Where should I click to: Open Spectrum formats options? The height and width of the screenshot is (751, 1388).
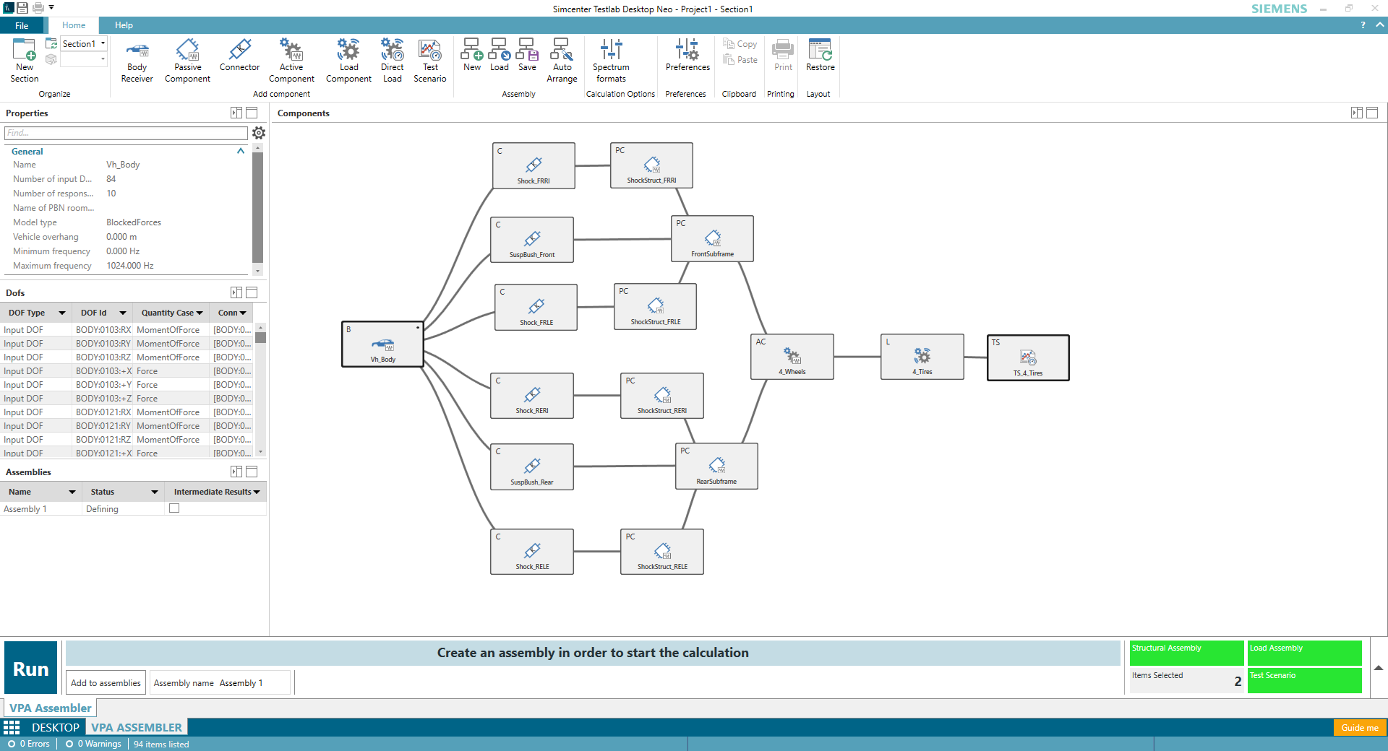coord(611,61)
